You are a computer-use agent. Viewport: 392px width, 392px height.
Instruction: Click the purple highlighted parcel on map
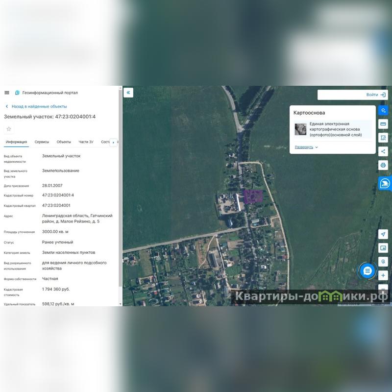pyautogui.click(x=253, y=196)
